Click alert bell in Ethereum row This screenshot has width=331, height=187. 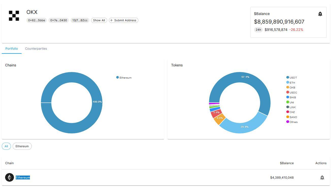point(322,178)
